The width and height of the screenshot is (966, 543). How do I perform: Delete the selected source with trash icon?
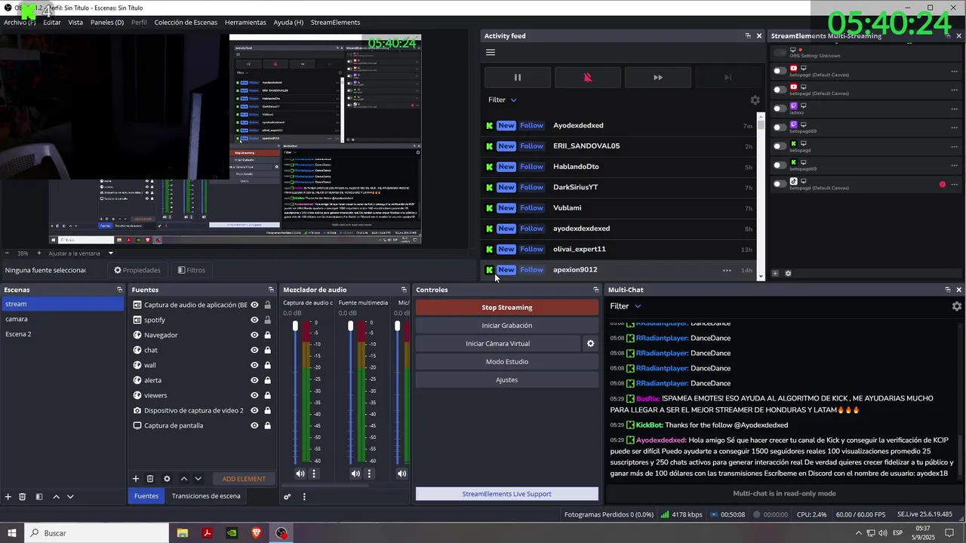pos(150,478)
